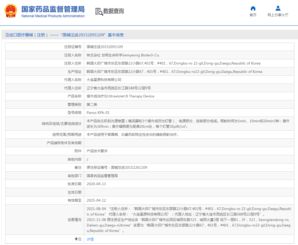Click the 首页 text label
The image size is (298, 245).
pos(253,15)
